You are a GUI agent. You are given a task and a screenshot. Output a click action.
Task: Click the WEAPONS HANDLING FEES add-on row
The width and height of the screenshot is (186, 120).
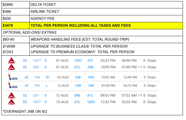pos(92,40)
